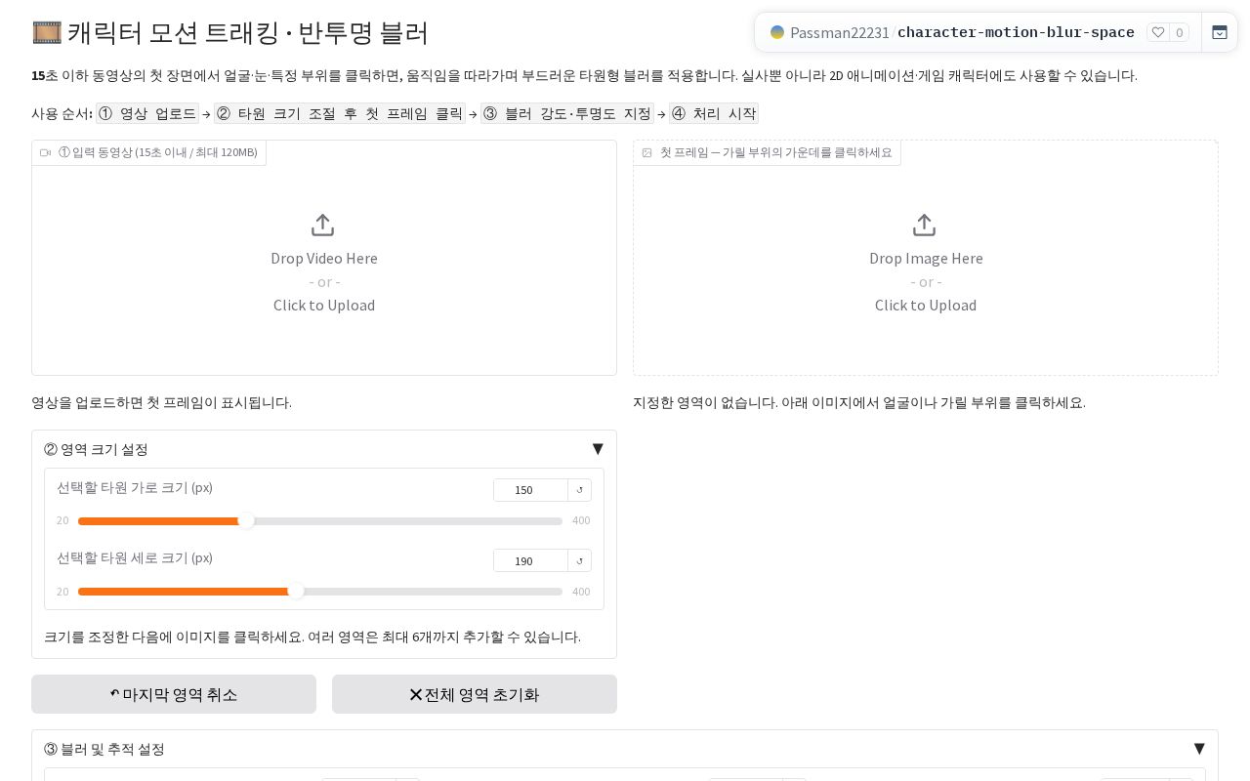Click the '④ 처리 시작' step text
The image size is (1250, 781).
click(x=714, y=113)
